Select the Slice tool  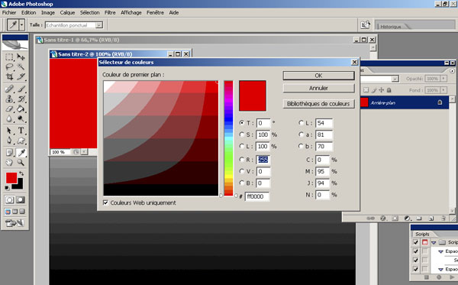(x=21, y=77)
